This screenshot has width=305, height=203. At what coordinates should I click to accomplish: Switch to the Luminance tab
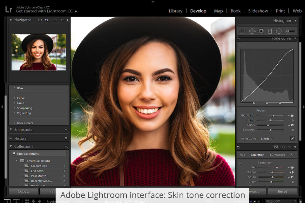278,155
